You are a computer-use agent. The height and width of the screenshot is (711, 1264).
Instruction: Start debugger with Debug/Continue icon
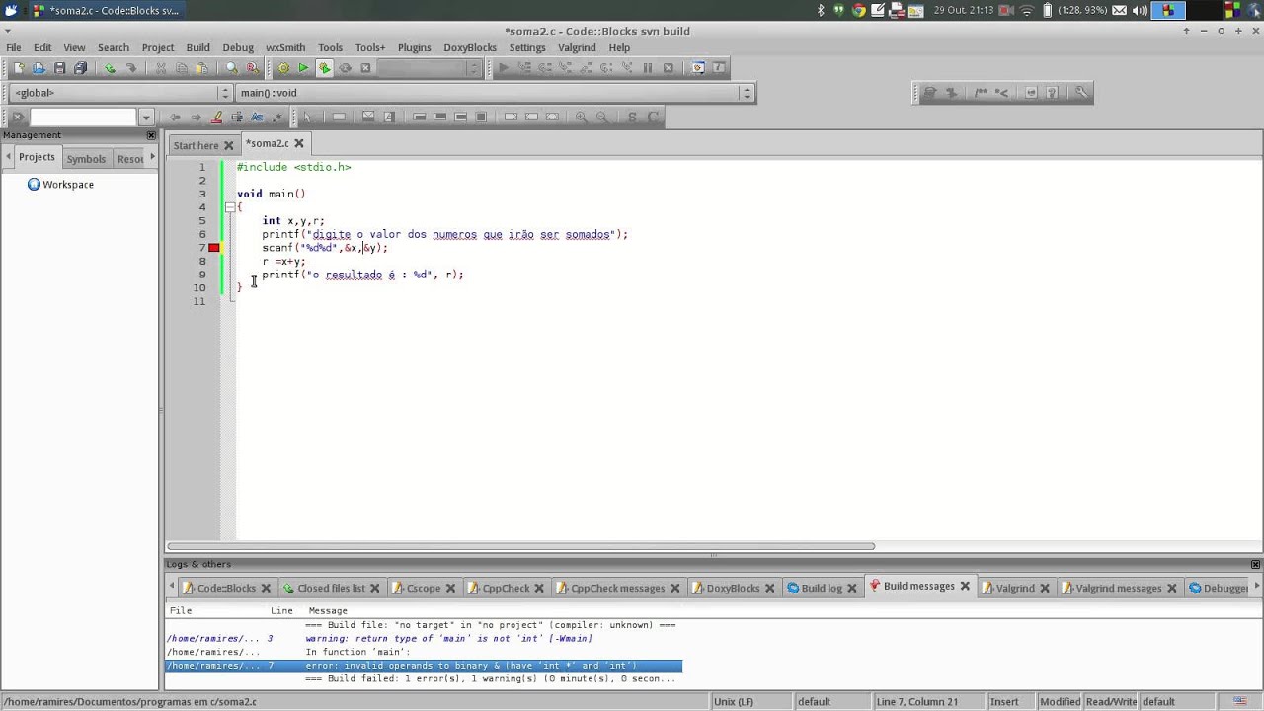click(x=504, y=68)
